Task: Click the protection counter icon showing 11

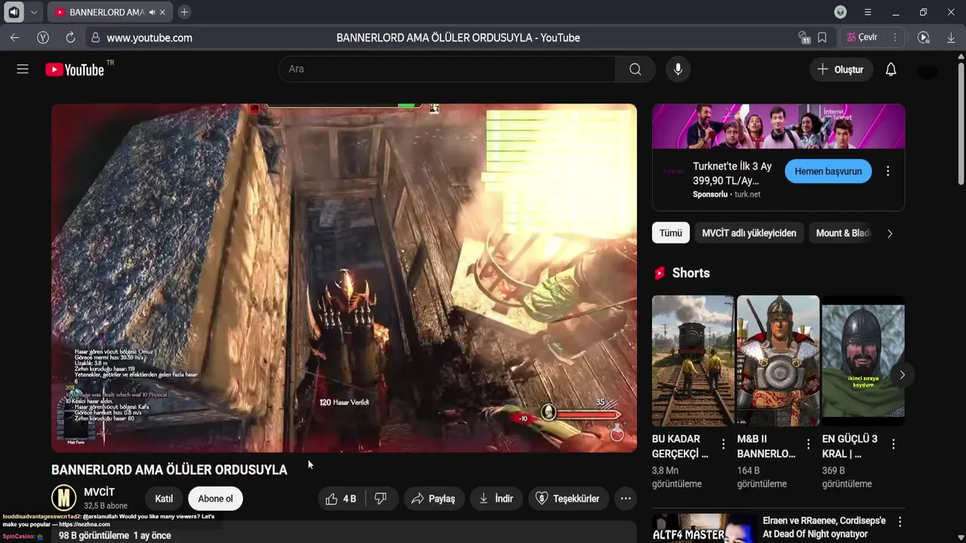Action: pos(804,37)
